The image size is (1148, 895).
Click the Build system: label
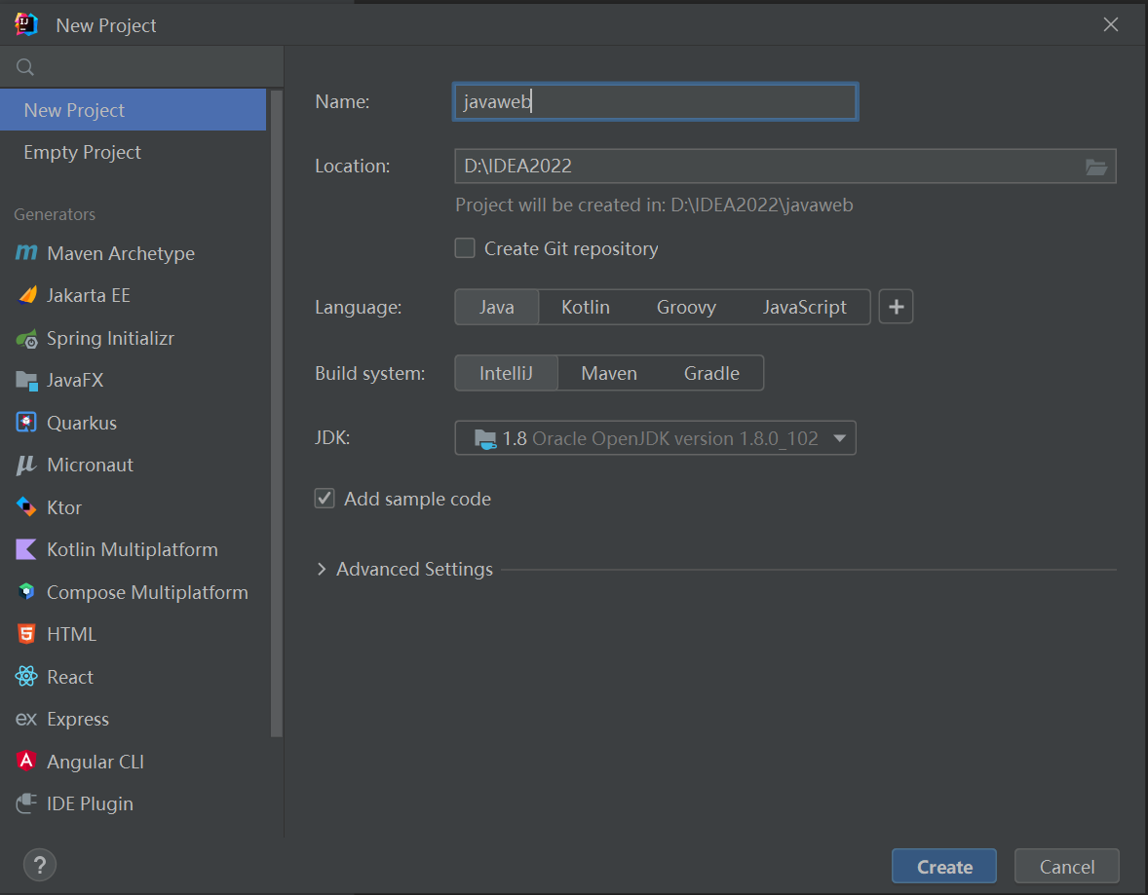pyautogui.click(x=369, y=373)
